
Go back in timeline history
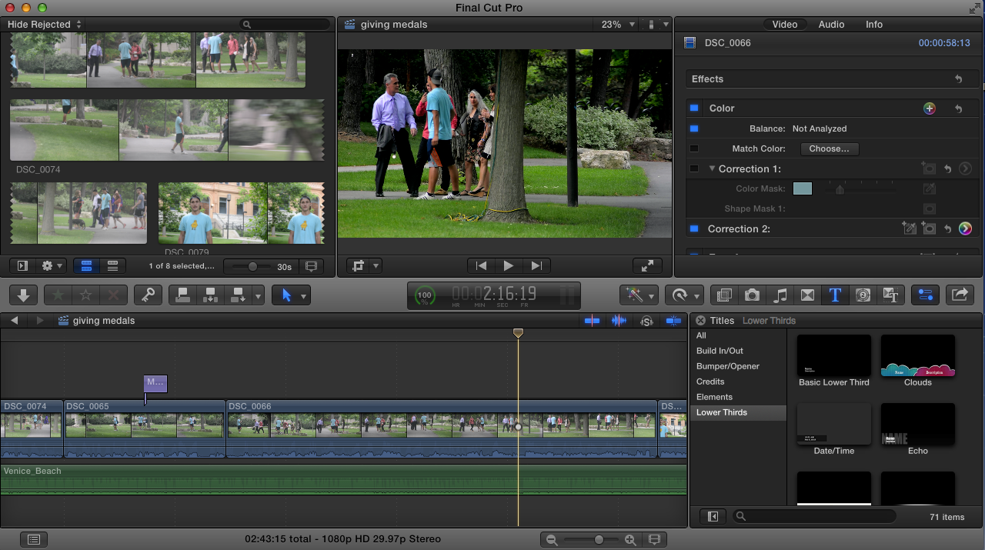coord(14,321)
